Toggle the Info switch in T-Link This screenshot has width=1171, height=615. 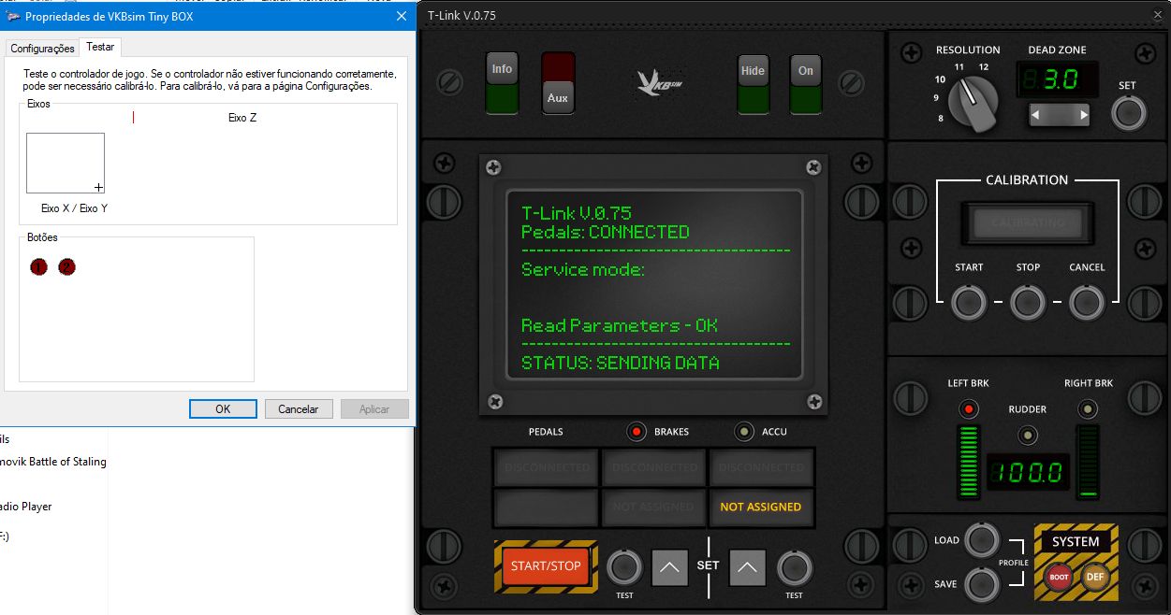503,83
